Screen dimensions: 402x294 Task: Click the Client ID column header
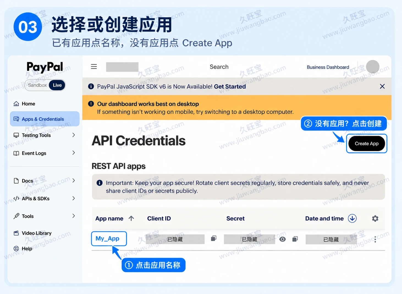pyautogui.click(x=159, y=218)
